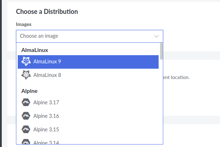Image resolution: width=220 pixels, height=147 pixels.
Task: Click the Alpine 3.15 mountain icon
Action: (26, 129)
